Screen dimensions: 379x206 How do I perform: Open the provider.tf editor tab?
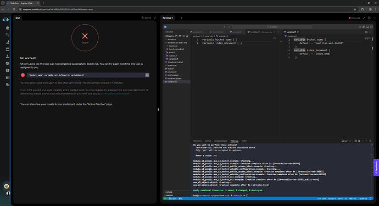236,32
